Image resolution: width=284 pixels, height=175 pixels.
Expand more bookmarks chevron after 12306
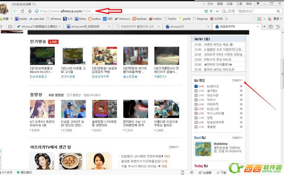coord(226,19)
